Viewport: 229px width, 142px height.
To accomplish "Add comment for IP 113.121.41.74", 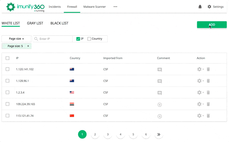I will coord(160,116).
